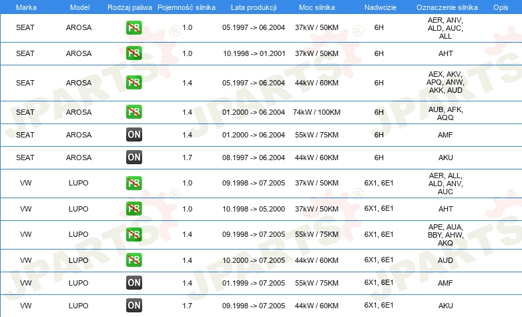Click SEAT in the 74kW / 100KM row
522x317 pixels.
[25, 112]
